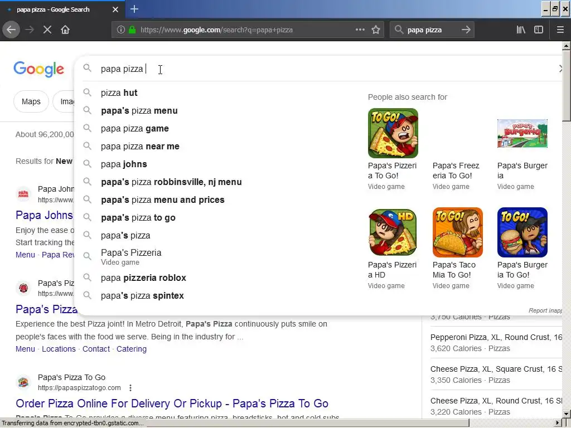The width and height of the screenshot is (571, 428).
Task: Open a new tab with the plus button
Action: 134,9
